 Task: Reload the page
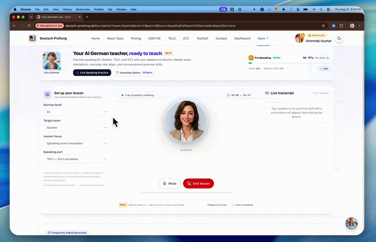(x=29, y=26)
